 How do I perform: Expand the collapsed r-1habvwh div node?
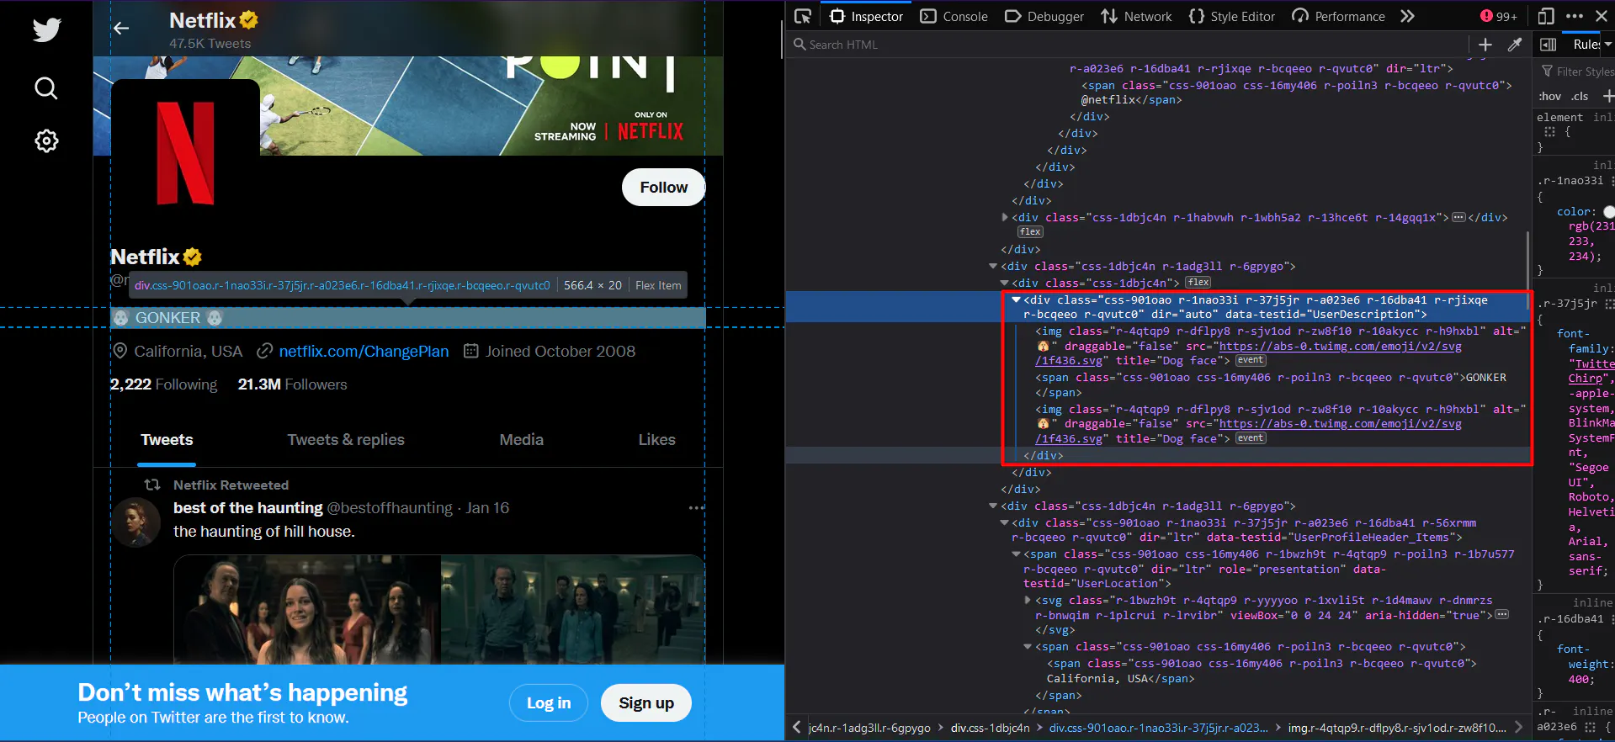click(x=1005, y=217)
